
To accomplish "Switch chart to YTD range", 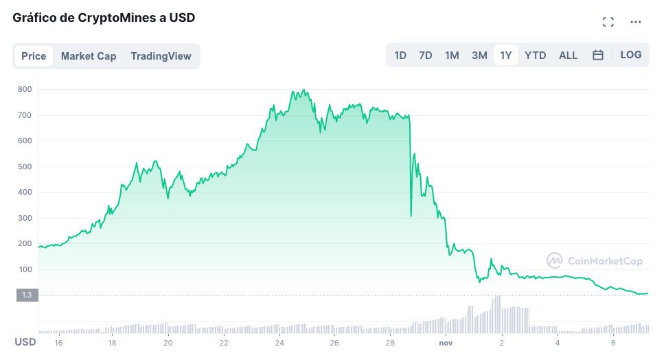I will 536,55.
